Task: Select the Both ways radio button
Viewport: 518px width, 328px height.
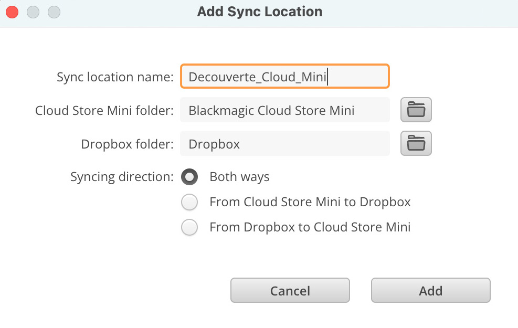Action: point(189,177)
